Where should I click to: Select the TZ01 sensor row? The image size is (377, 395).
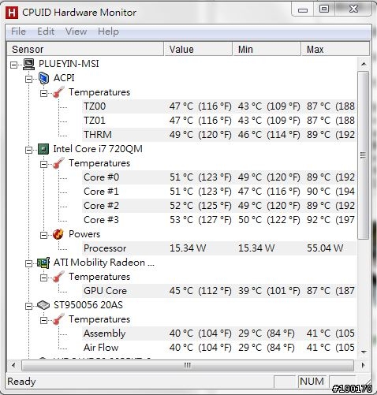219,121
